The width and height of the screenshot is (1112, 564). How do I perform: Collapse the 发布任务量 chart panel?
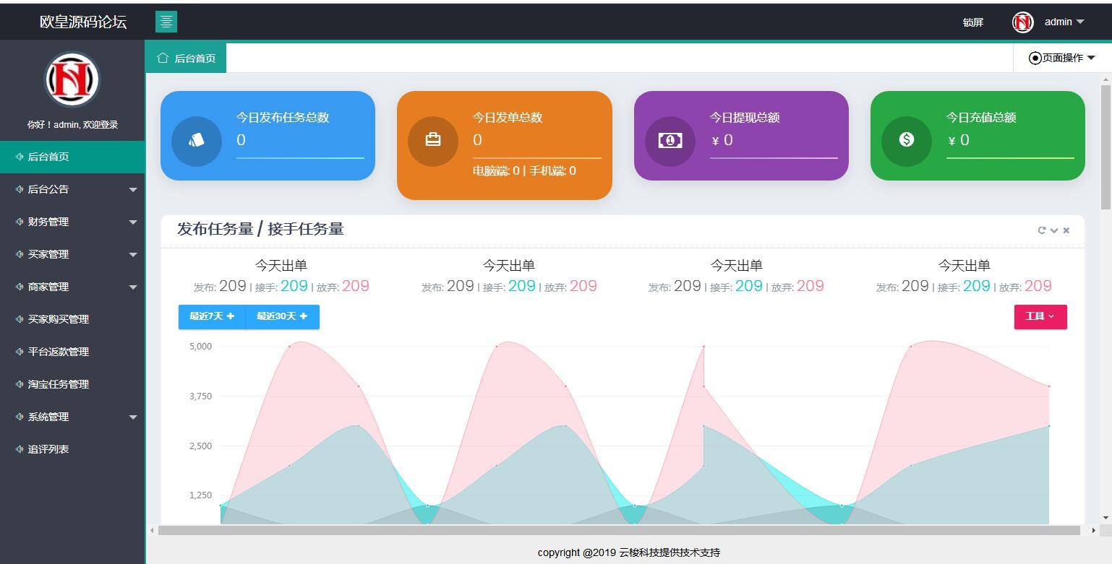pyautogui.click(x=1053, y=230)
